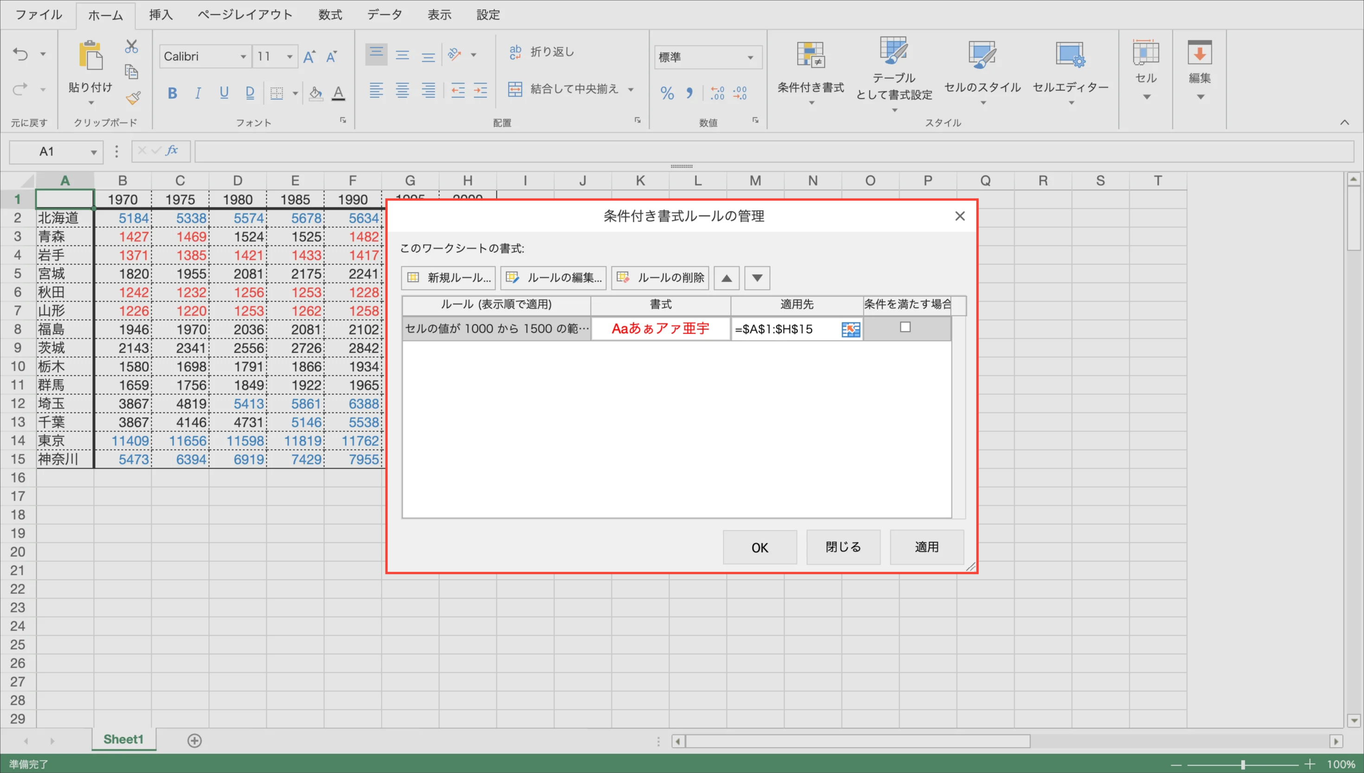The width and height of the screenshot is (1364, 773).
Task: Check the 条件を満たす場合 stop checkbox
Action: 905,328
